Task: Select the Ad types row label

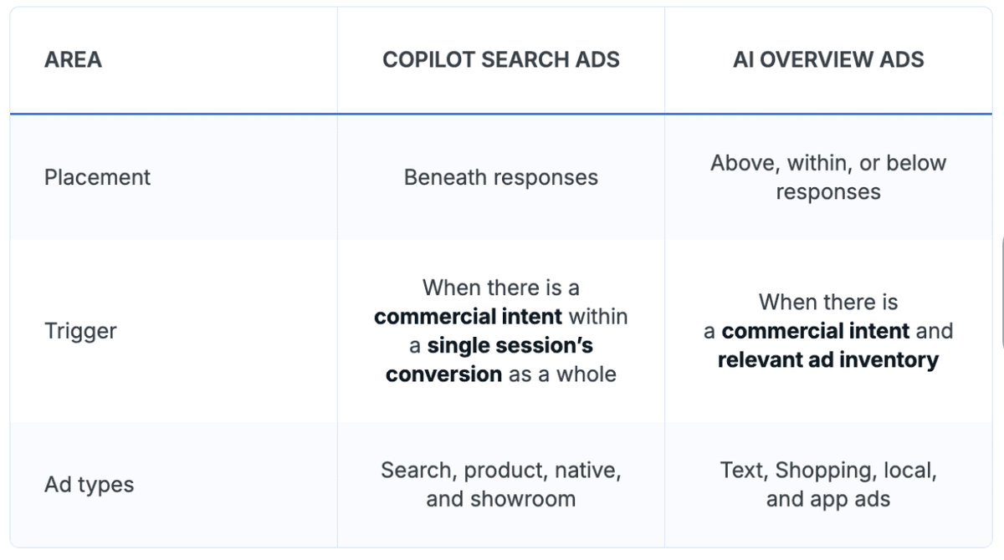Action: (89, 485)
